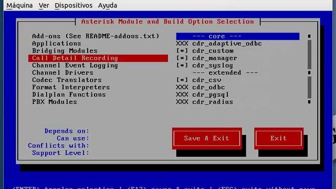Select the Dialplan Functions category

69,94
